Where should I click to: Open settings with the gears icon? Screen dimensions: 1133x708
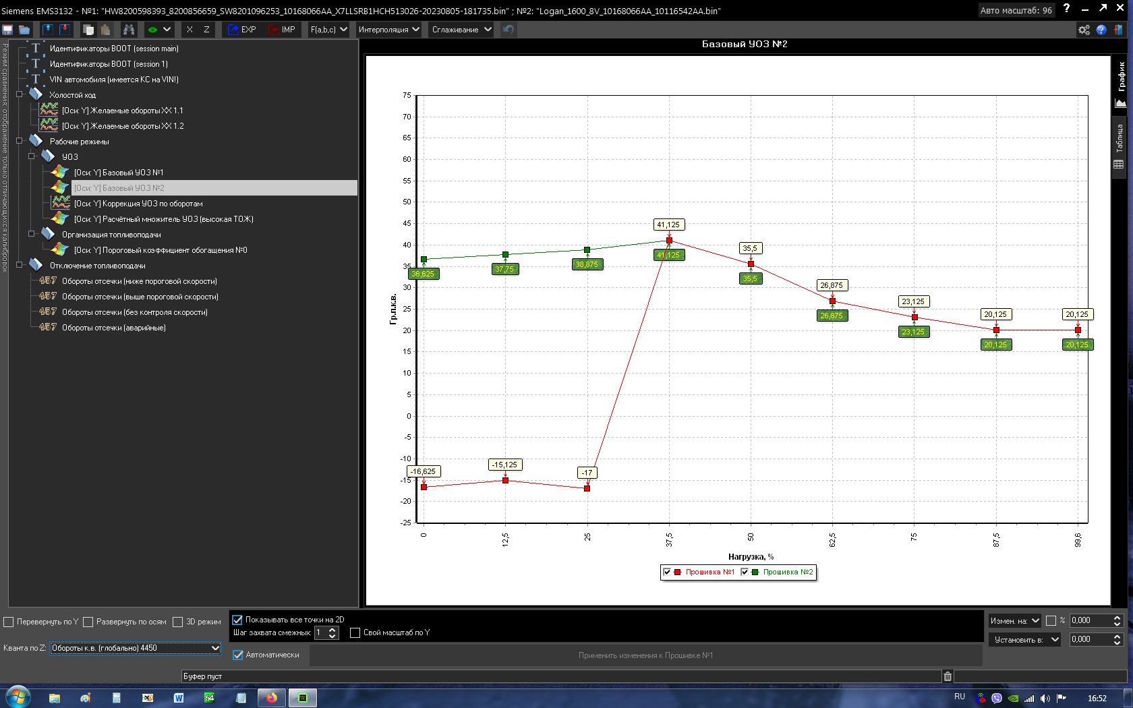[x=1084, y=30]
